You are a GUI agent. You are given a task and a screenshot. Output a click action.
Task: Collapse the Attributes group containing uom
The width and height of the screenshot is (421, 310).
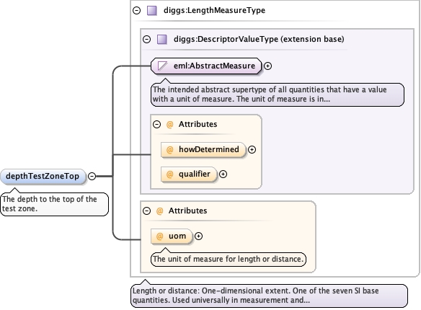pos(146,211)
